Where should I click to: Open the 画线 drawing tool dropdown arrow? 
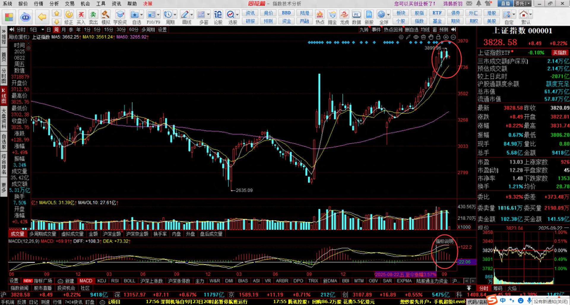[192, 15]
